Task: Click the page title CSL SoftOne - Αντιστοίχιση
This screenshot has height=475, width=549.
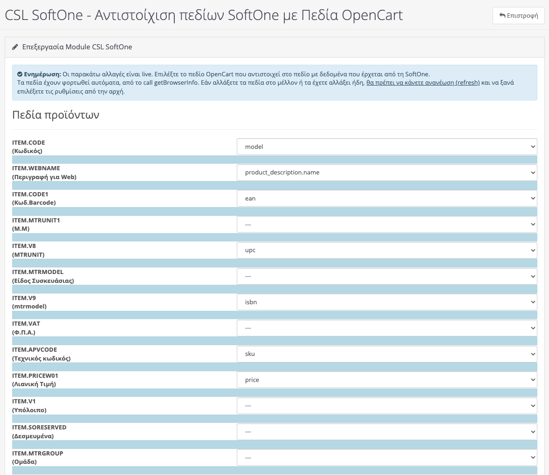Action: pos(204,15)
